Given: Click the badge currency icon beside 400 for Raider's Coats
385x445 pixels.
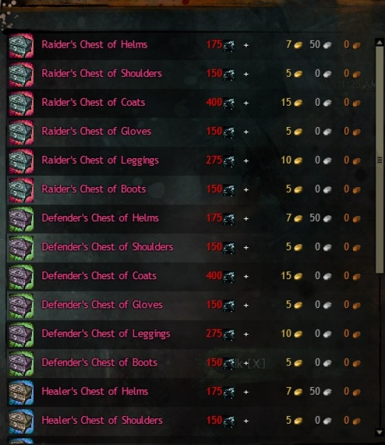Looking at the screenshot, I should 229,103.
